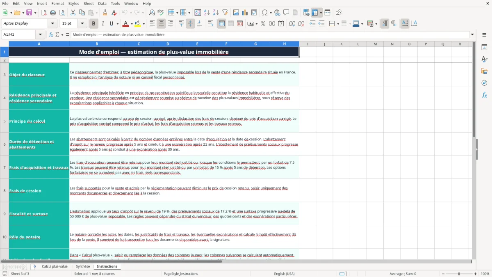This screenshot has height=277, width=492.
Task: Open Function Wizard fx icon
Action: pyautogui.click(x=51, y=34)
